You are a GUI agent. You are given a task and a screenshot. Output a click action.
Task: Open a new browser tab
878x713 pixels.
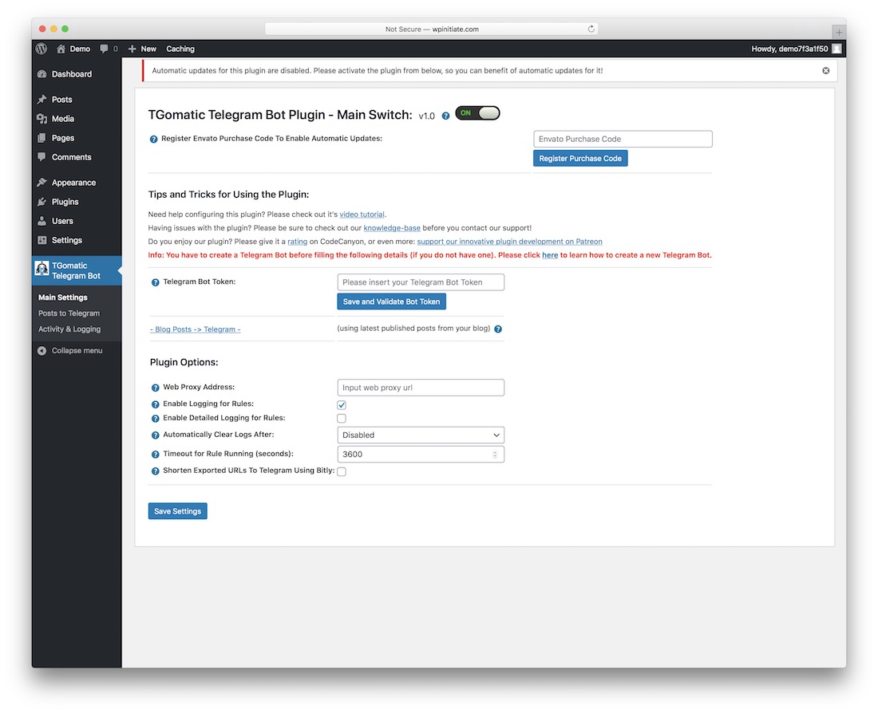pos(839,31)
